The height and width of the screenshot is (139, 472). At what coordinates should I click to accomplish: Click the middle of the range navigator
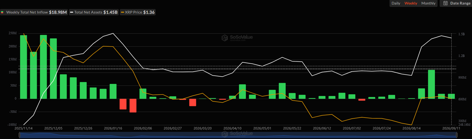(238, 135)
